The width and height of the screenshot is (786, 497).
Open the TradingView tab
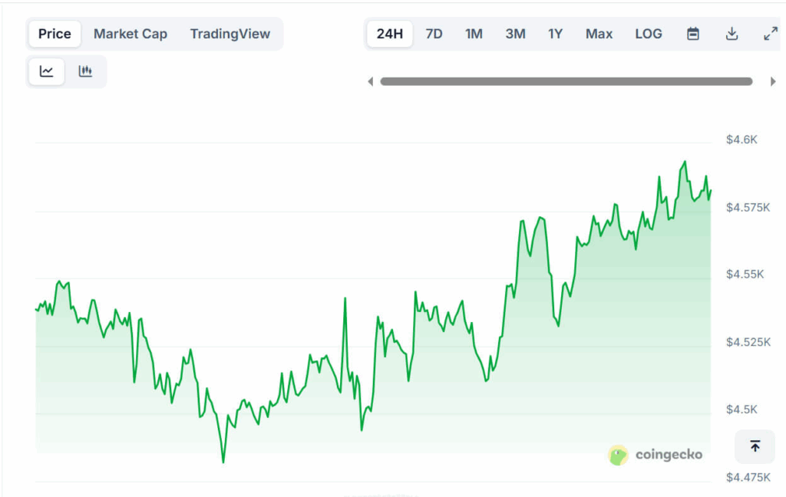(230, 34)
